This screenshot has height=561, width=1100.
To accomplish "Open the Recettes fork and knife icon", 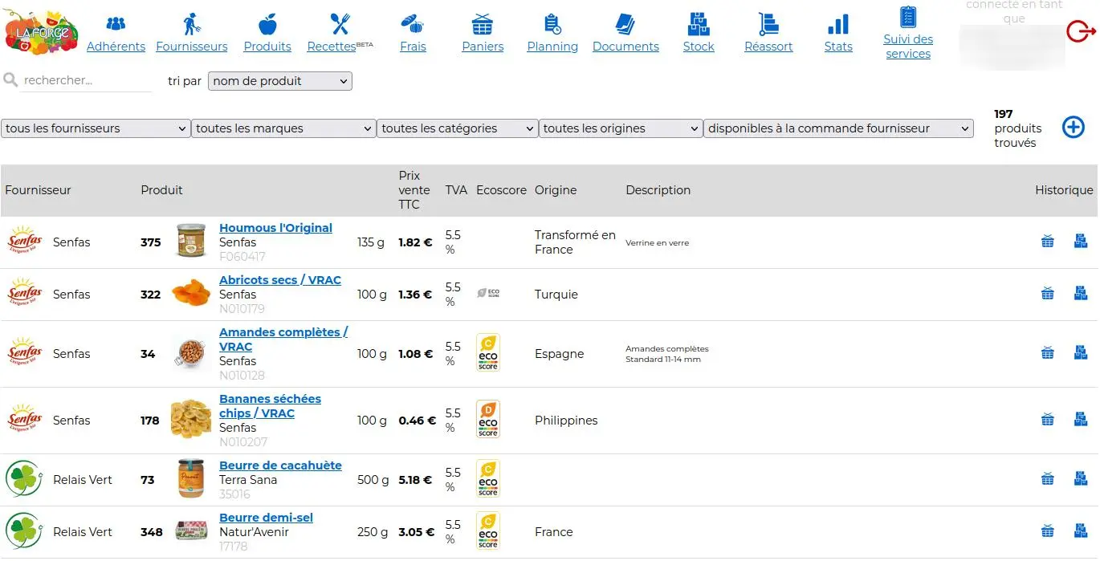I will coord(340,24).
